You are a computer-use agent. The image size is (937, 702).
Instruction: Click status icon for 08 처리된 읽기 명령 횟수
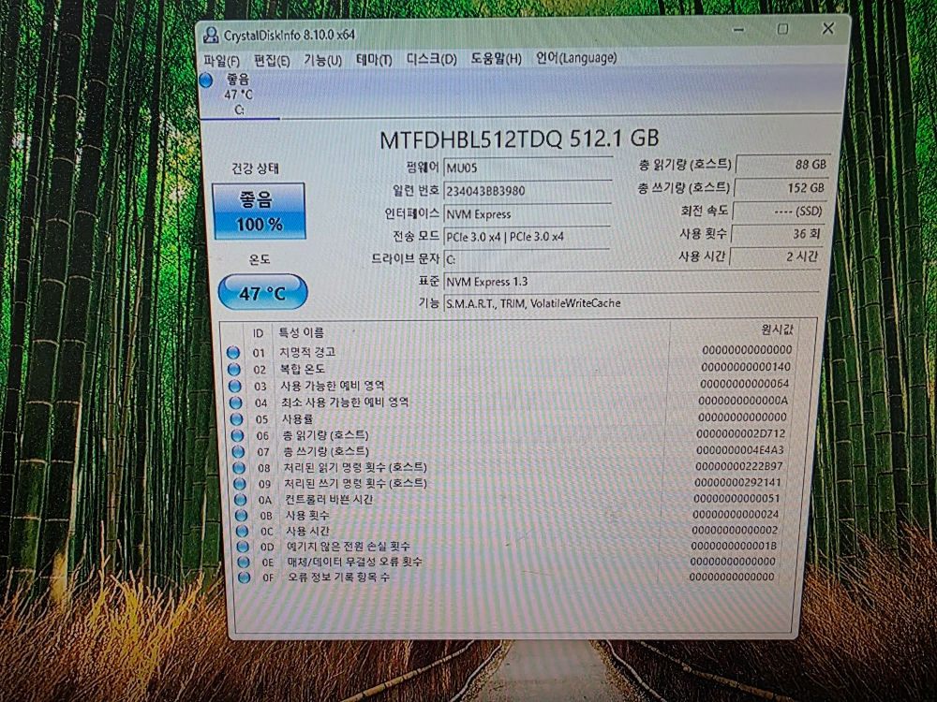[x=239, y=468]
